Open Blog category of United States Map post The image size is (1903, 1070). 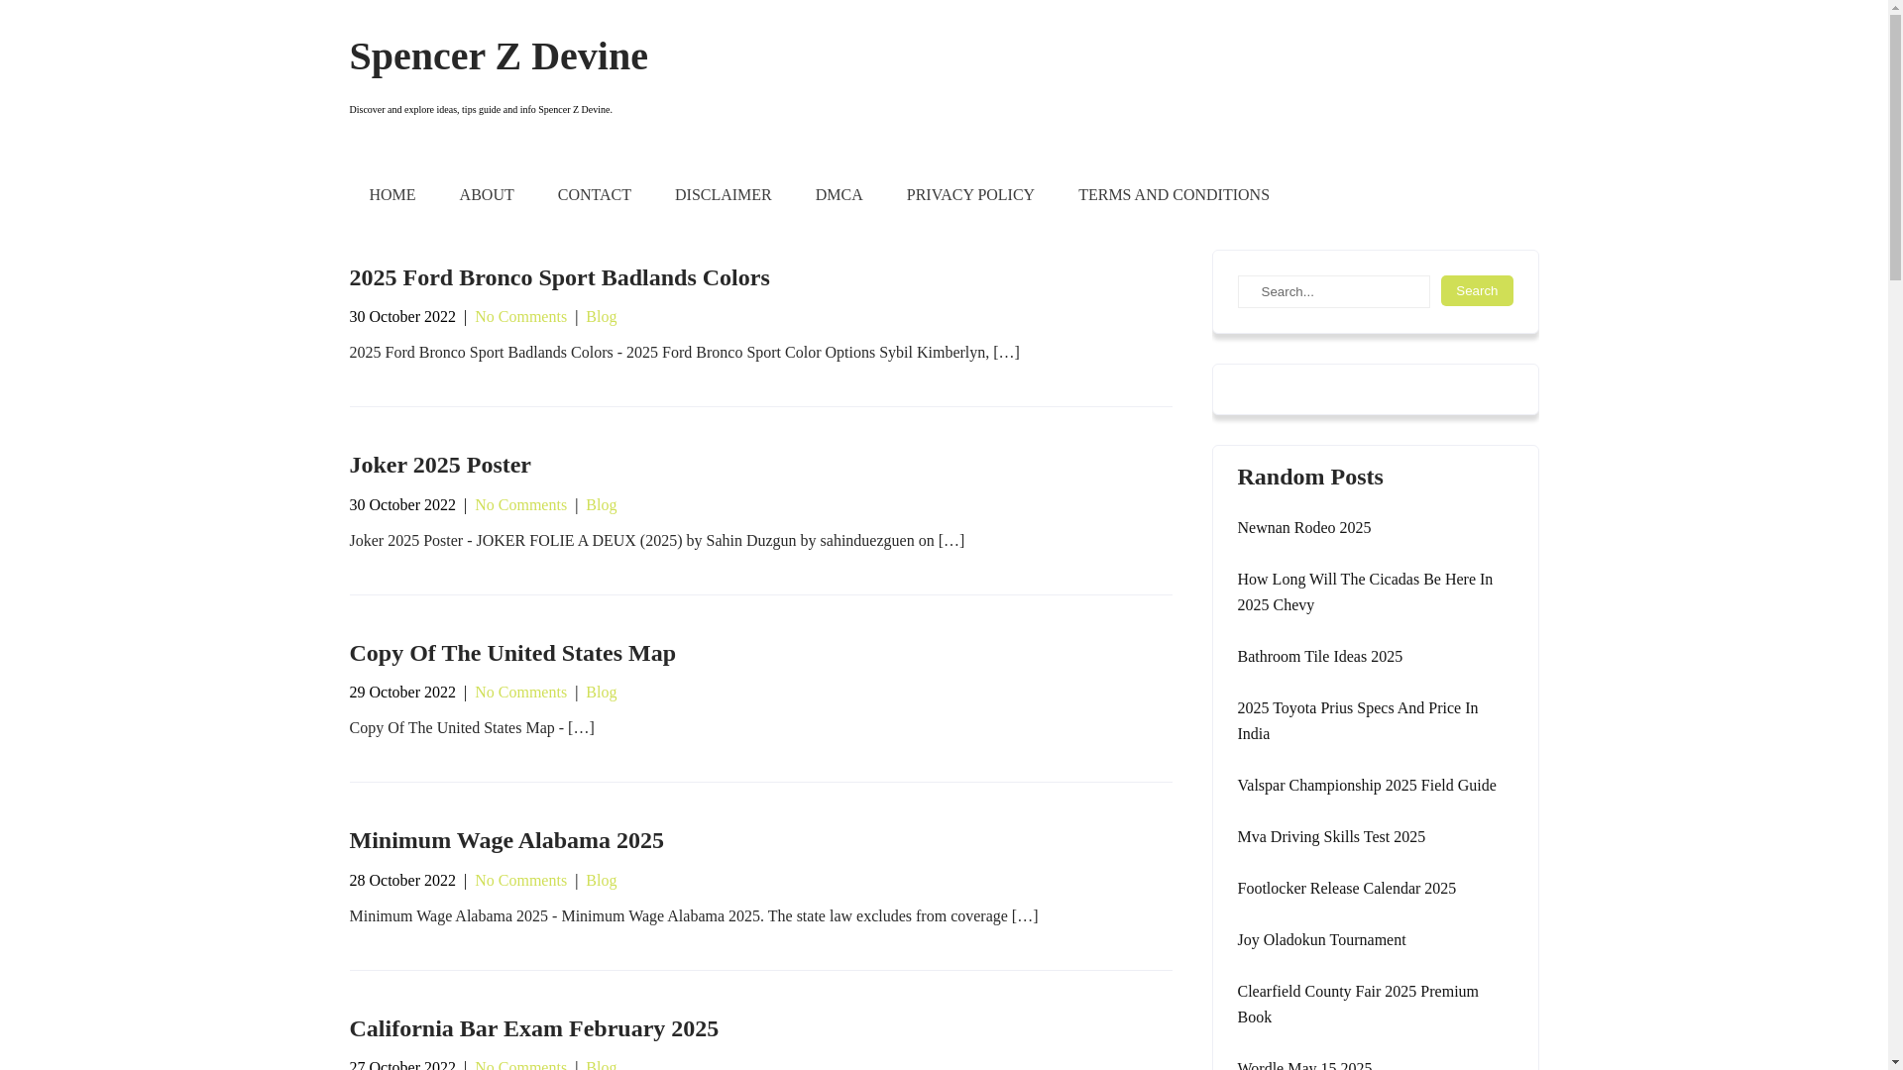[601, 693]
